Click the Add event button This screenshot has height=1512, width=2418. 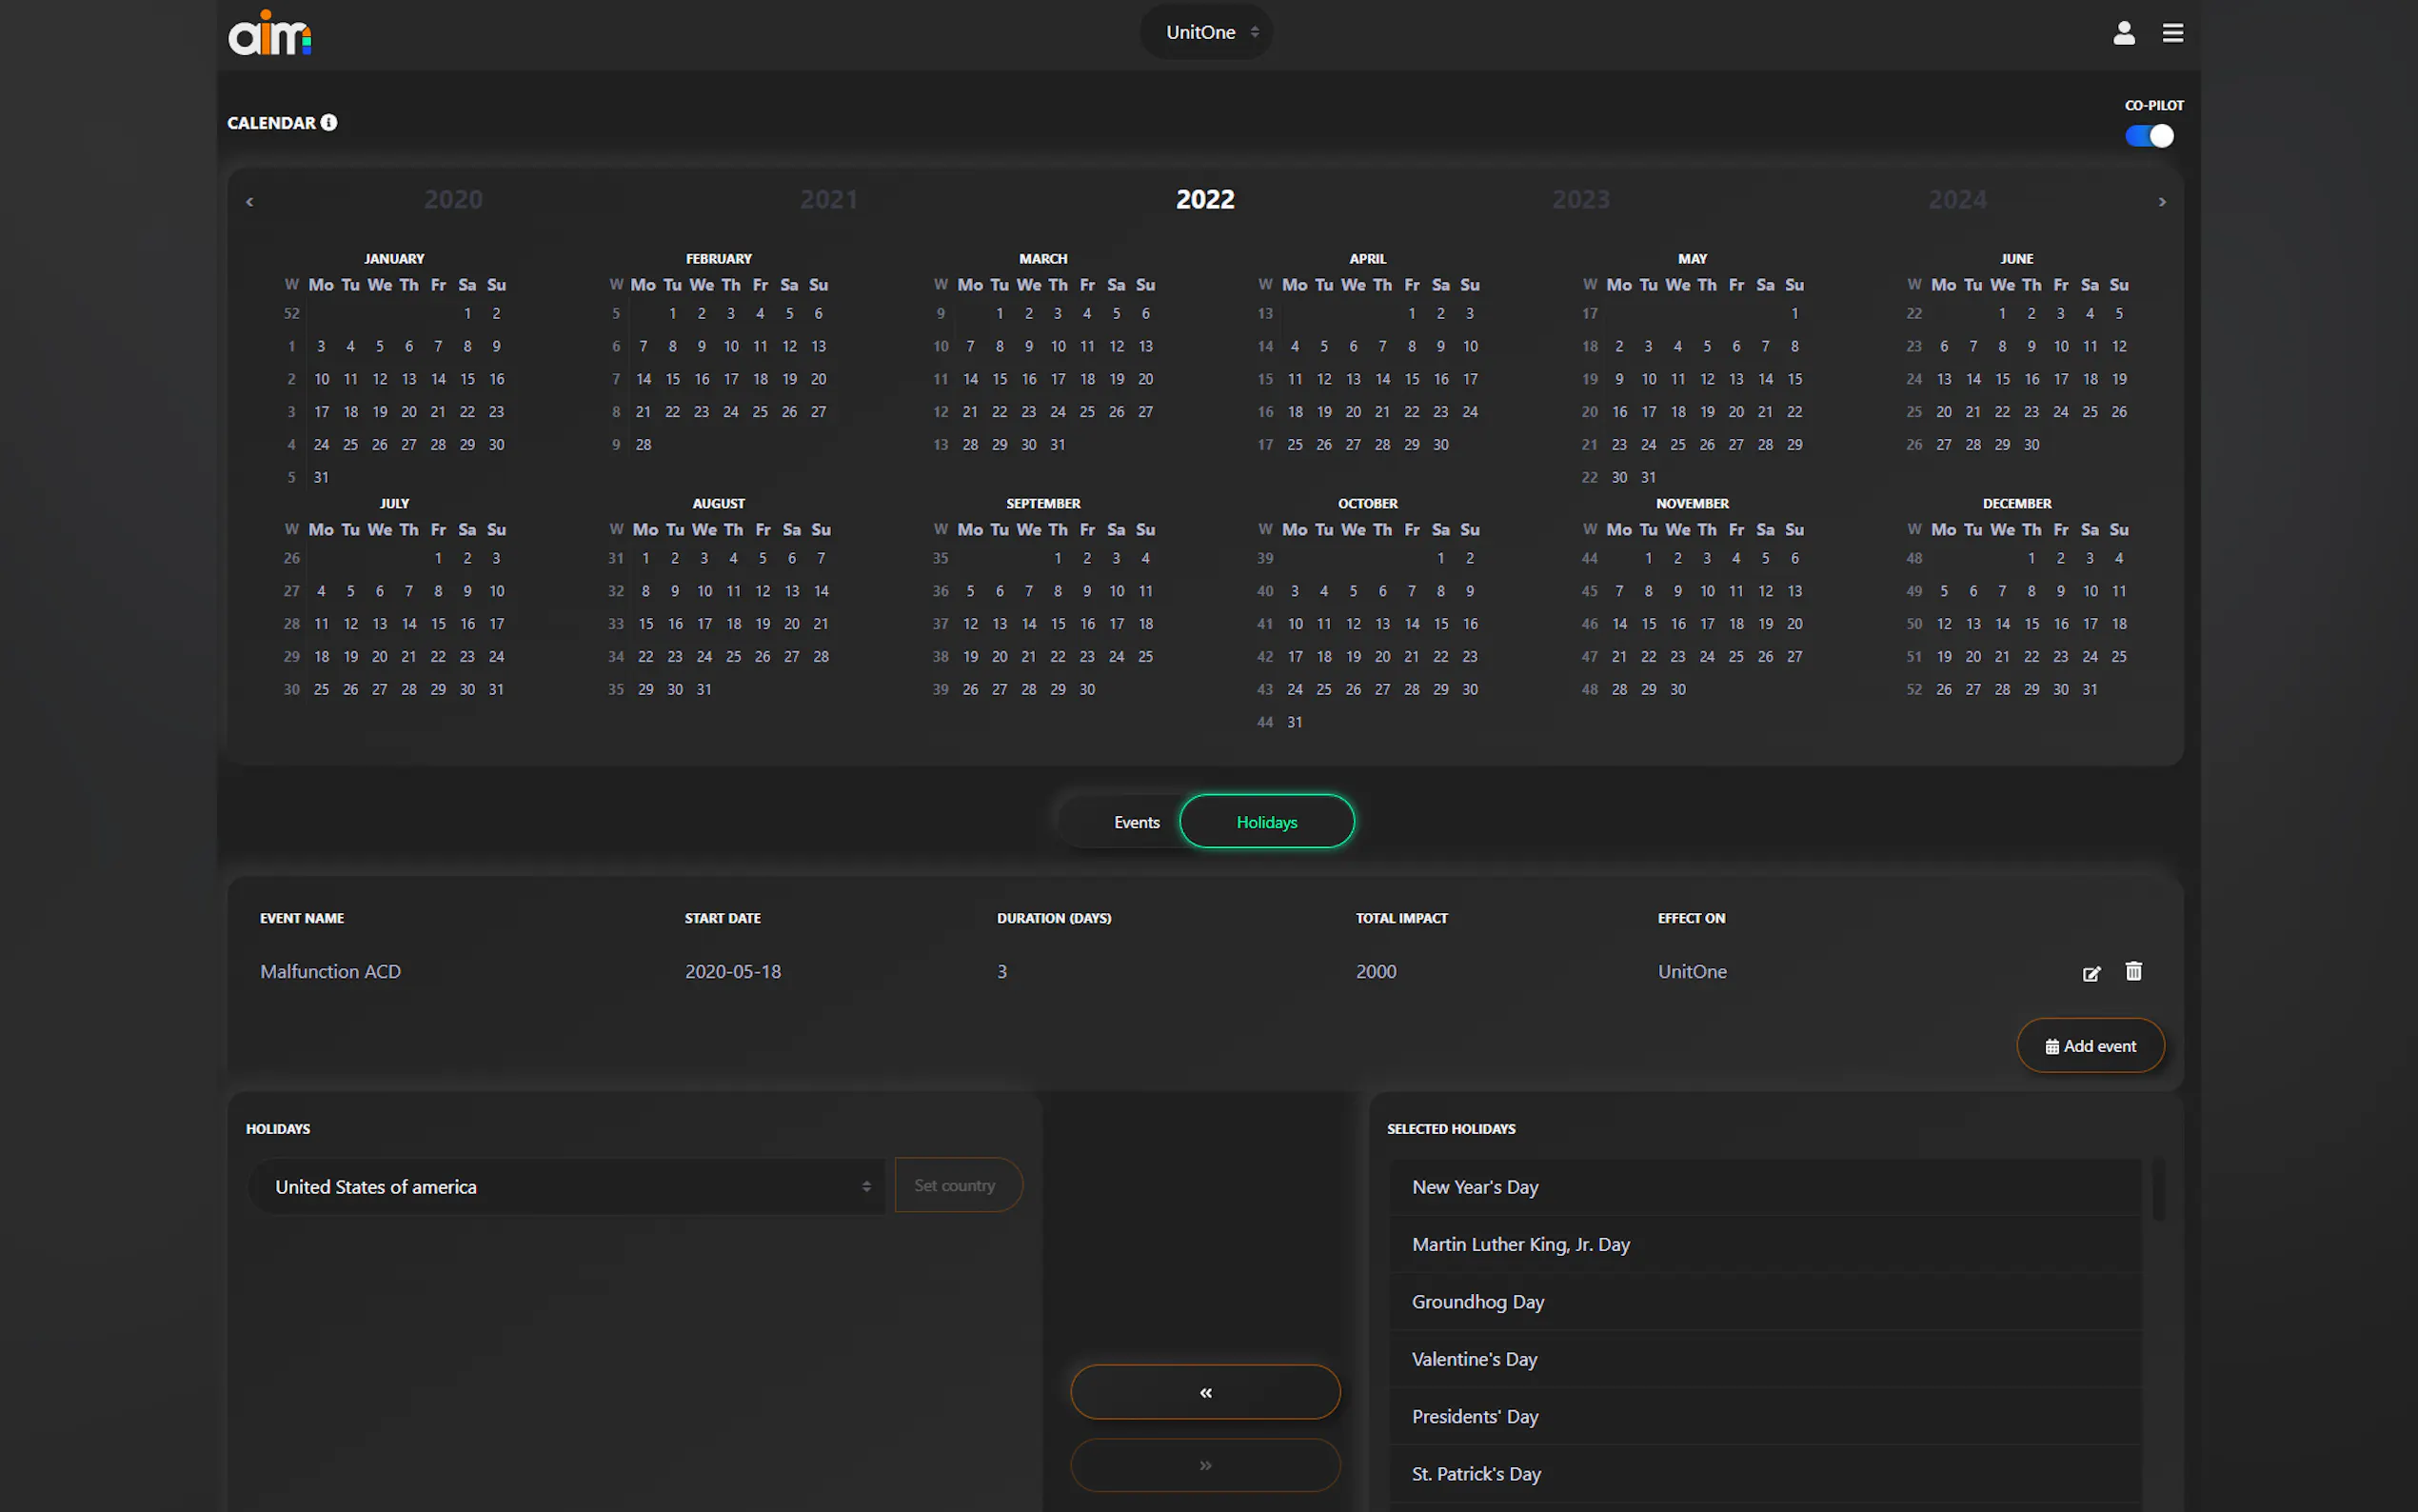coord(2091,1046)
